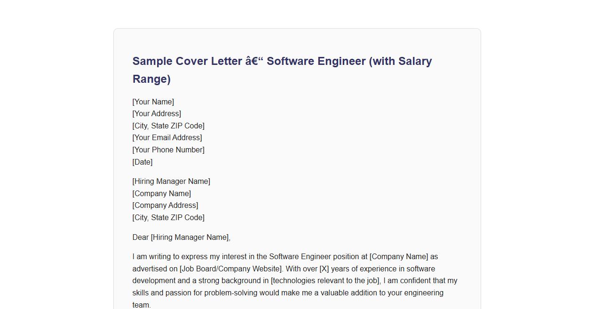
Task: Click the [X] years placeholder
Action: coord(324,269)
